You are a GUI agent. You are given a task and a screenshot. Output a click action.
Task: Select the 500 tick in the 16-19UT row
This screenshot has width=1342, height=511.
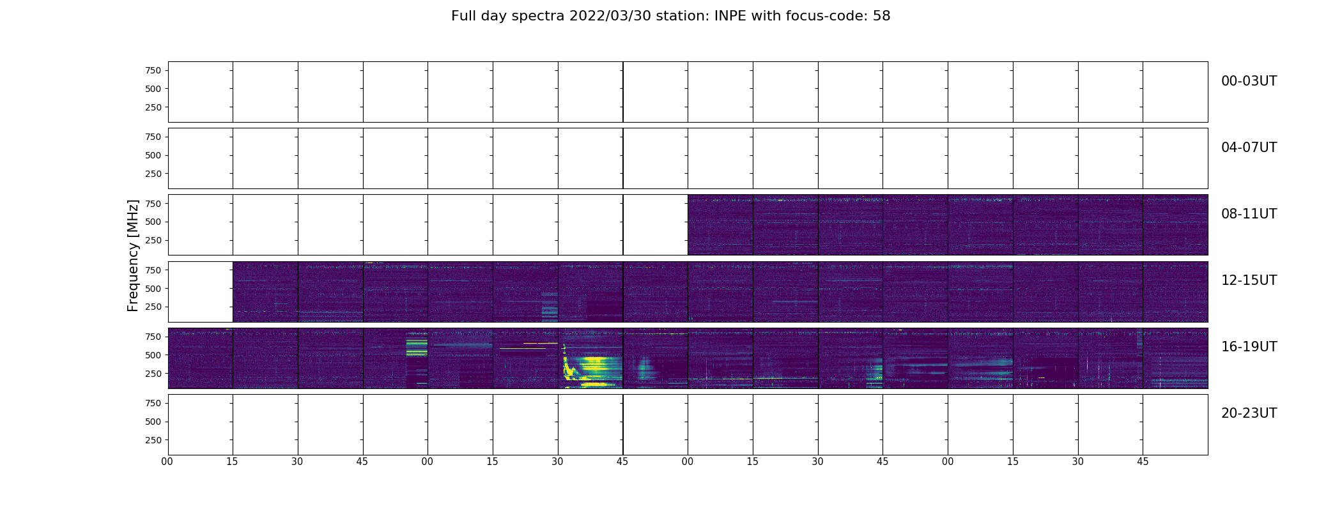pos(153,355)
